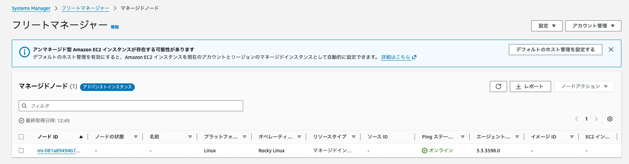Go to フリートマネージャー breadcrumb link
The height and width of the screenshot is (164, 629).
(85, 8)
